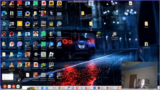This screenshot has height=90, width=160.
Task: Select the FloatingSandbox ship icon
Action: [20, 13]
